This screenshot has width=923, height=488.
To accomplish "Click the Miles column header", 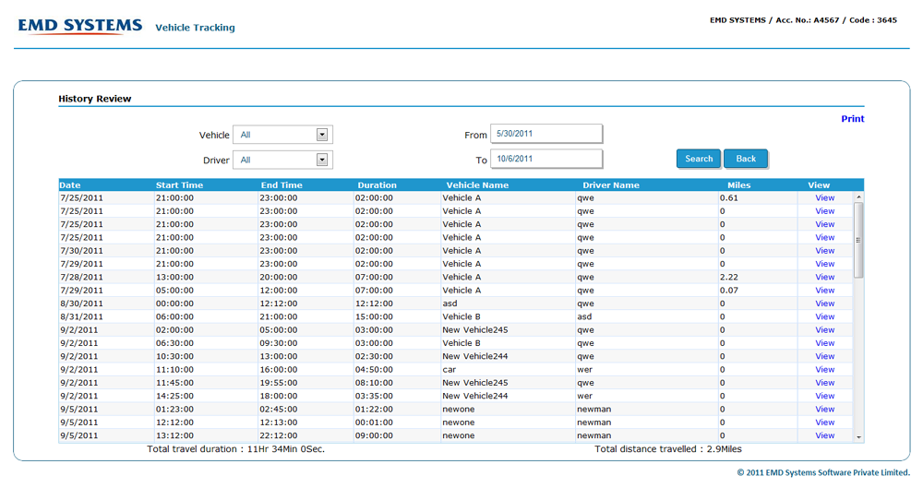I will coord(738,185).
